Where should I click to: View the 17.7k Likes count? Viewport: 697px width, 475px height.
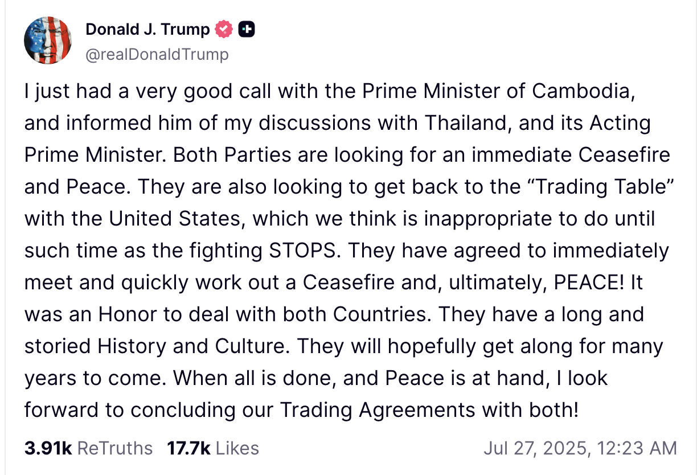(188, 448)
